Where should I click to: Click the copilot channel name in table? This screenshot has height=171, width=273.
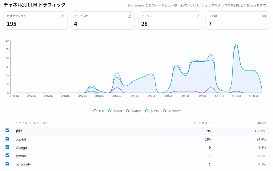click(21, 139)
